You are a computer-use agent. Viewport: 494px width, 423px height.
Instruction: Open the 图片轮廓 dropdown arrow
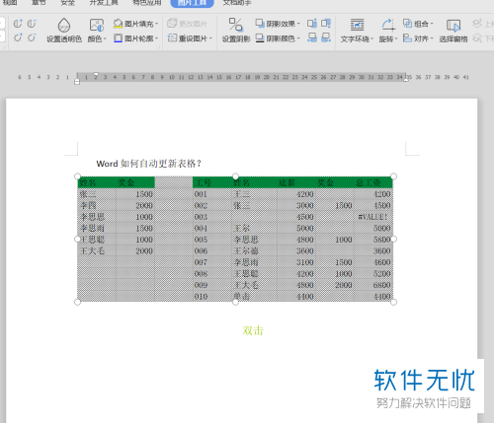coord(156,38)
